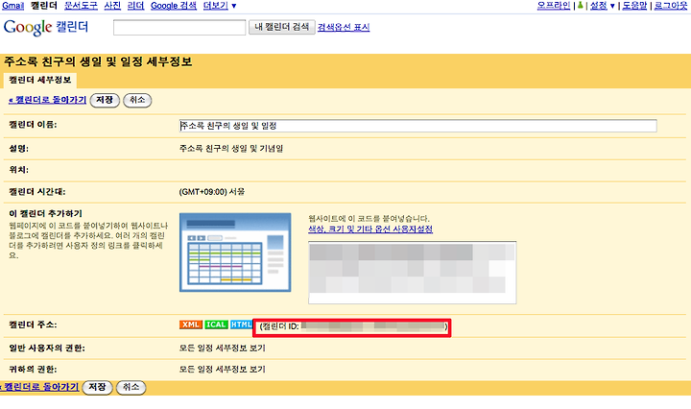Click the 내 캘린더 검색 button
691x409 pixels.
pos(281,27)
